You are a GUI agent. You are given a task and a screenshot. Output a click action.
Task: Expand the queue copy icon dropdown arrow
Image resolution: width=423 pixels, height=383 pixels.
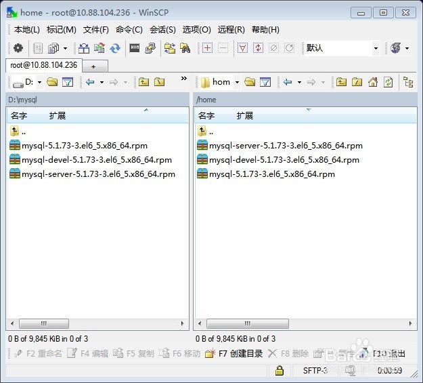pos(65,48)
